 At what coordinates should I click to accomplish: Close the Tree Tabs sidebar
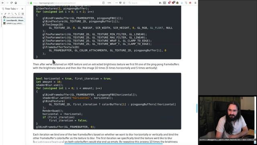point(22,9)
